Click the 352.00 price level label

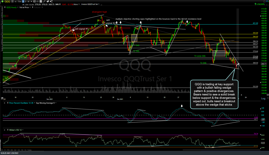[x=255, y=87]
